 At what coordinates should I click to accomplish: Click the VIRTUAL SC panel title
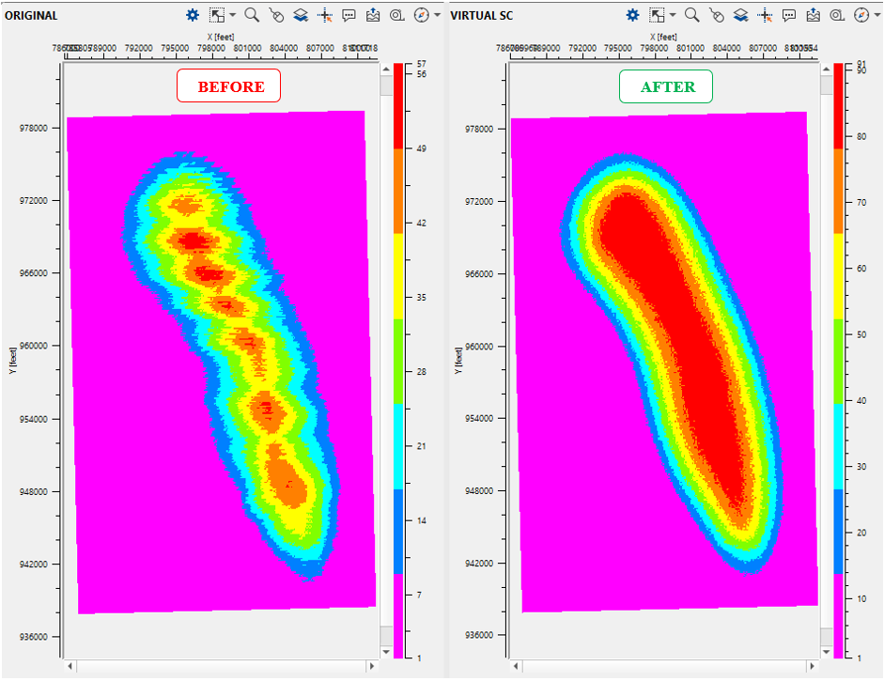[481, 16]
